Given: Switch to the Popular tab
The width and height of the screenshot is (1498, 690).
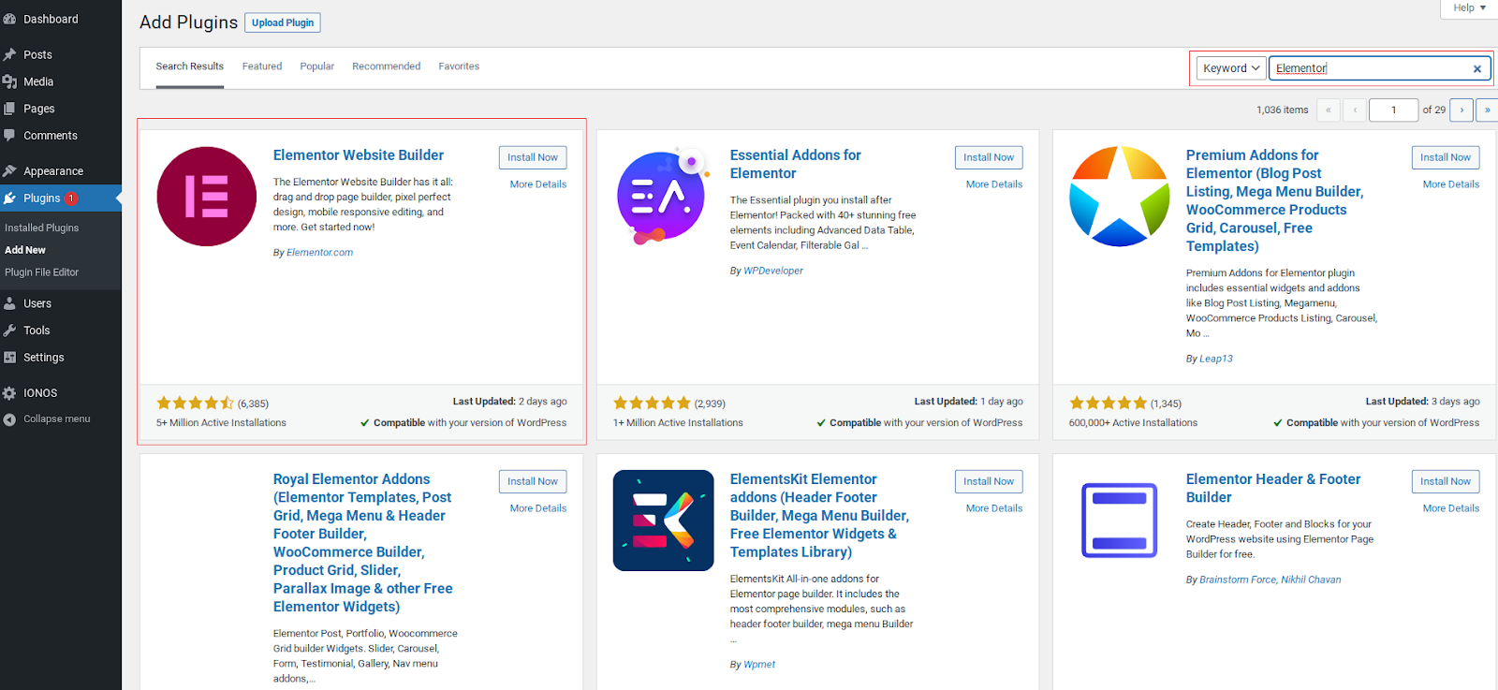Looking at the screenshot, I should pos(316,66).
